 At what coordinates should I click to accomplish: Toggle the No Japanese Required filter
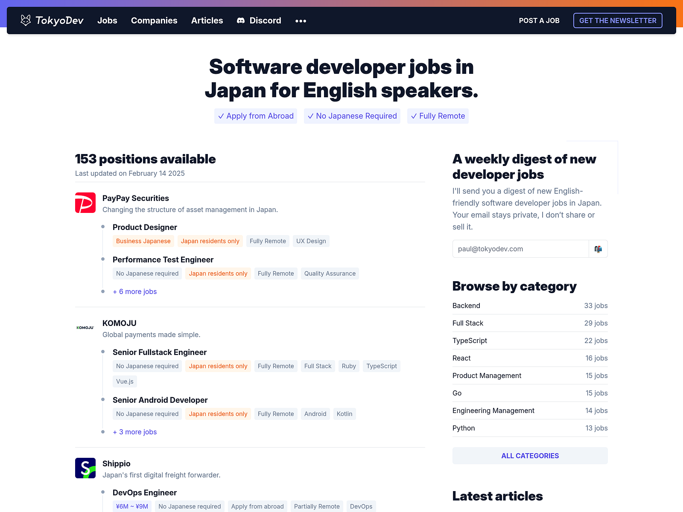click(x=352, y=116)
